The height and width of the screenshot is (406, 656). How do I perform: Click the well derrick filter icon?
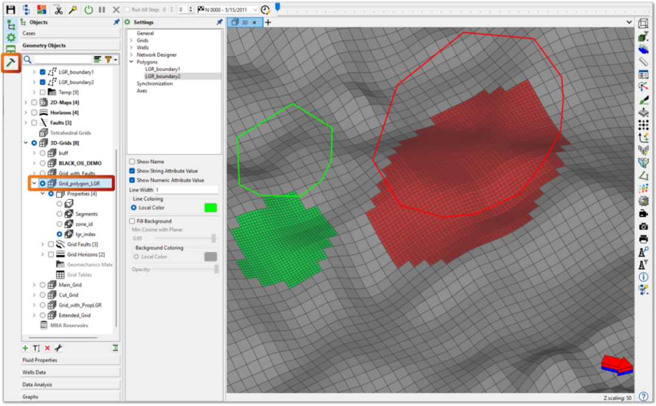click(x=643, y=265)
